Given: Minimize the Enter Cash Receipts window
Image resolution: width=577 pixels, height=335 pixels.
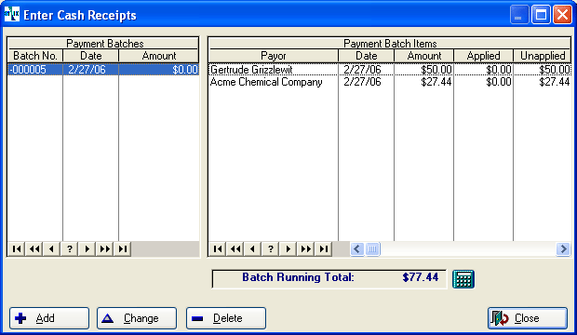Looking at the screenshot, I should [x=519, y=15].
